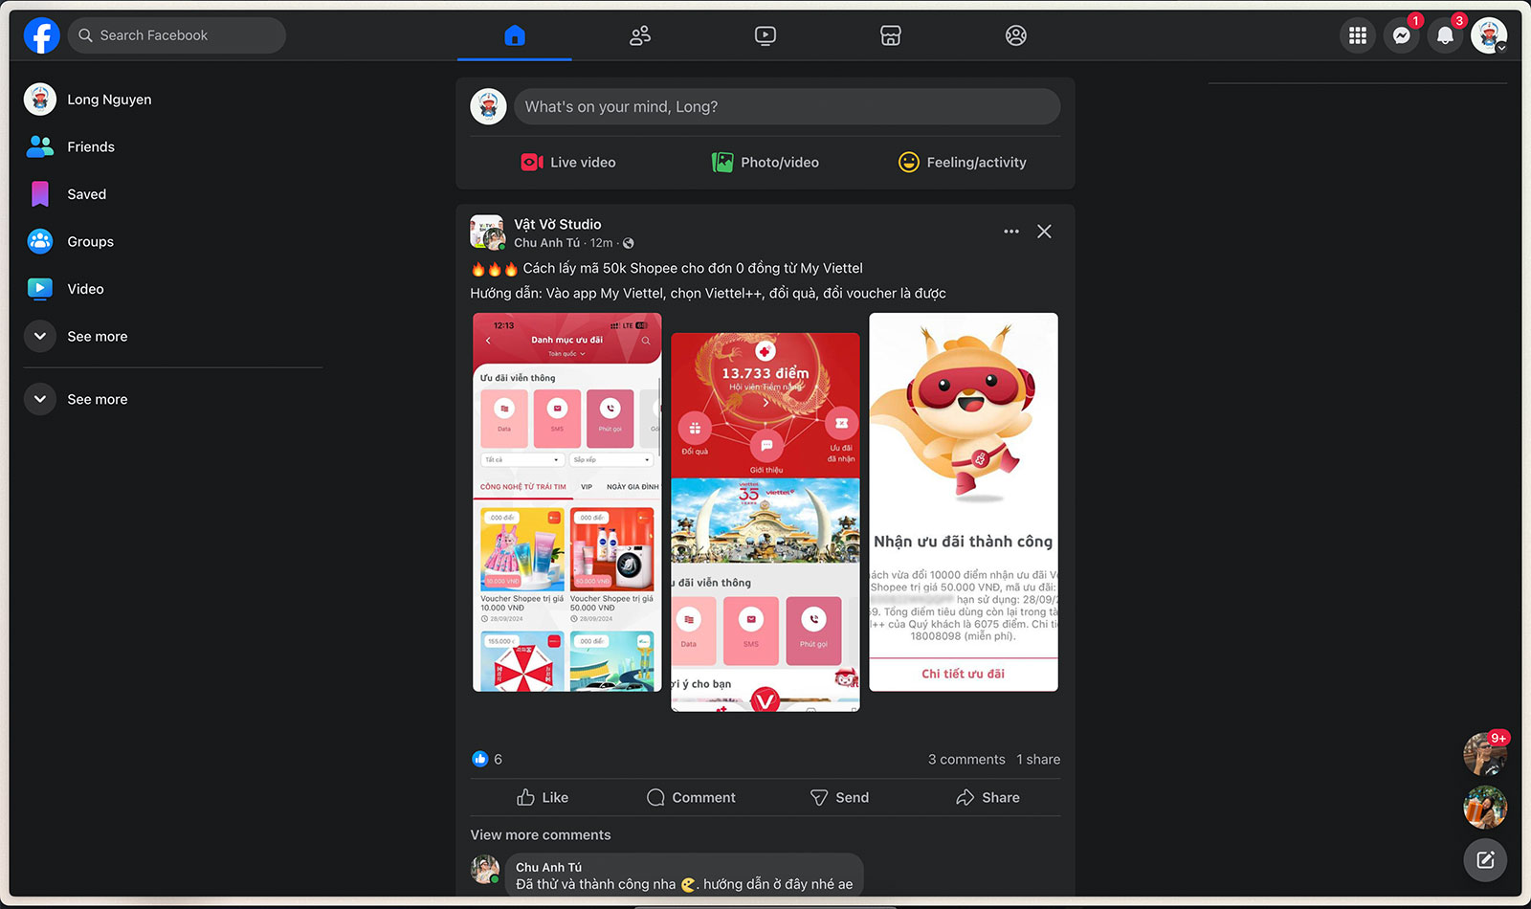Expand the first See more list
Image resolution: width=1531 pixels, height=909 pixels.
173,336
